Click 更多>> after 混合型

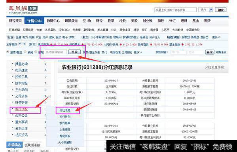pos(216,37)
